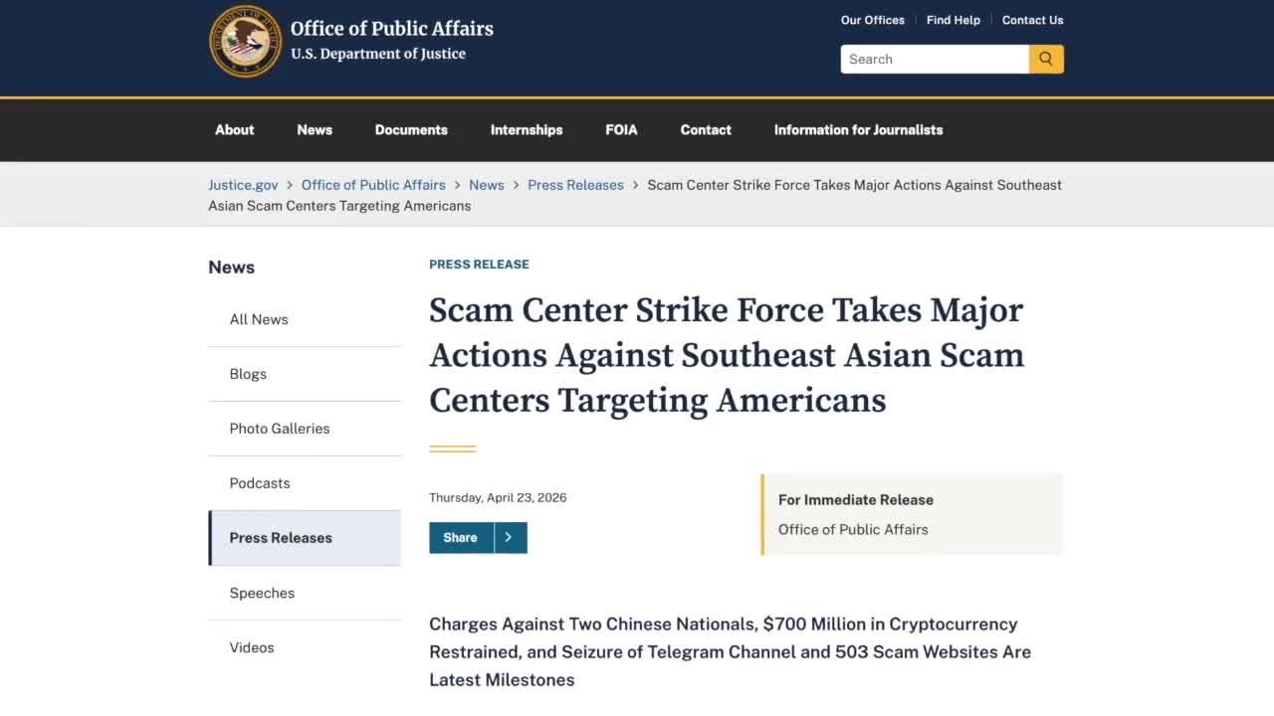Screen dimensions: 1274x716
Task: Click the Our Offices link
Action: click(x=872, y=20)
